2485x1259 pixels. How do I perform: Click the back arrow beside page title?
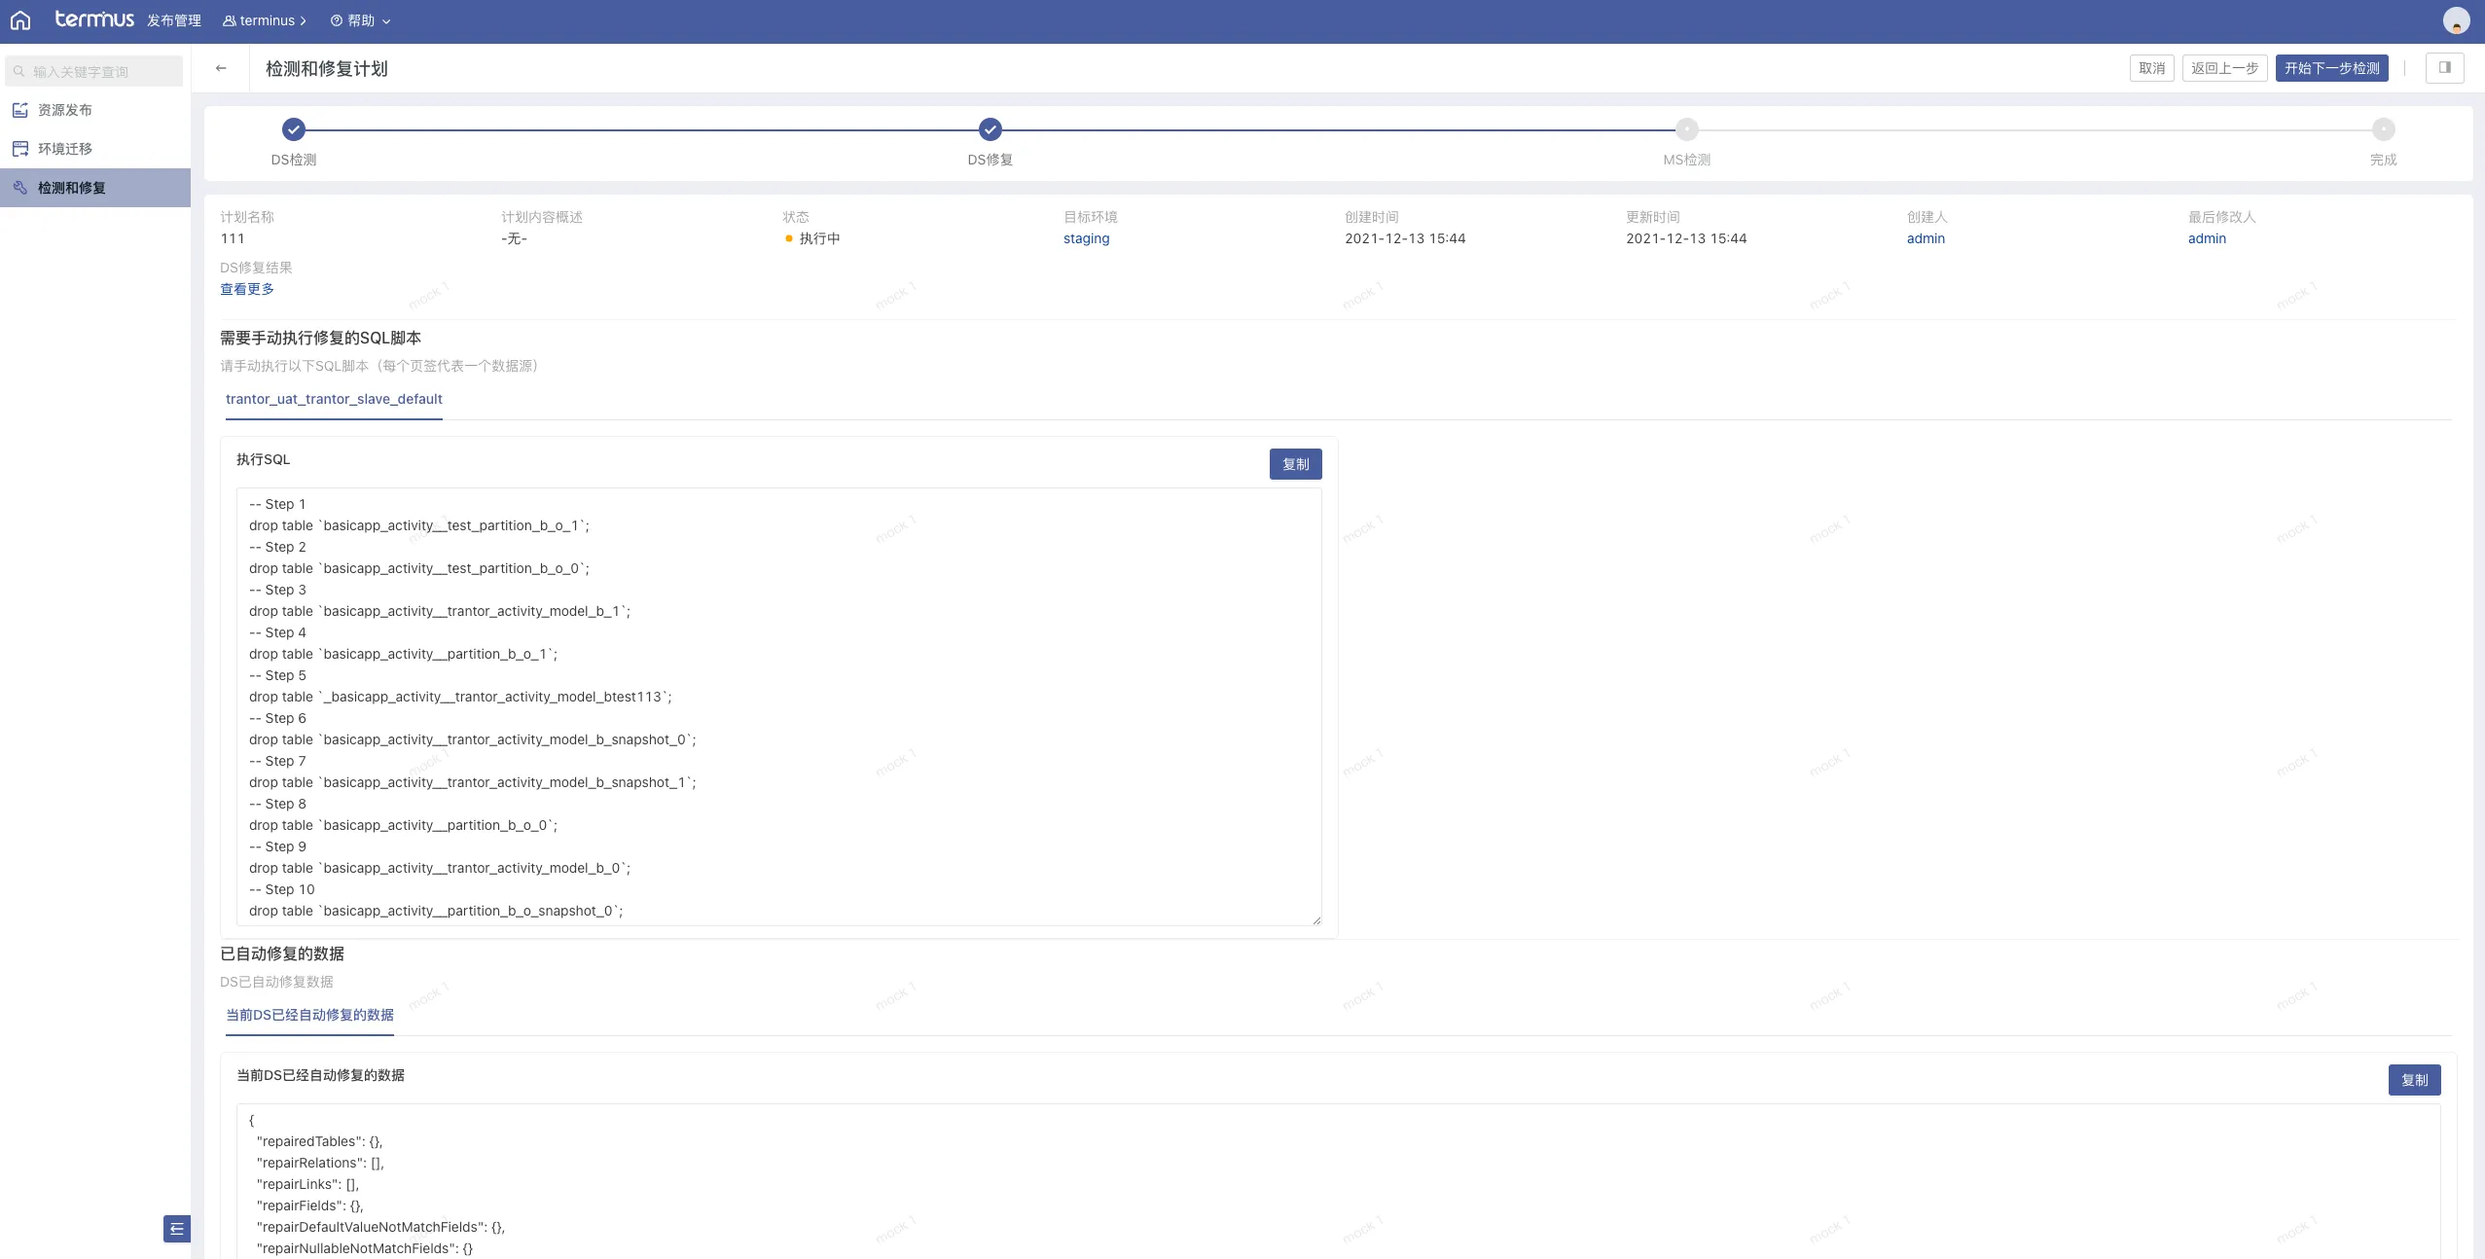[221, 68]
